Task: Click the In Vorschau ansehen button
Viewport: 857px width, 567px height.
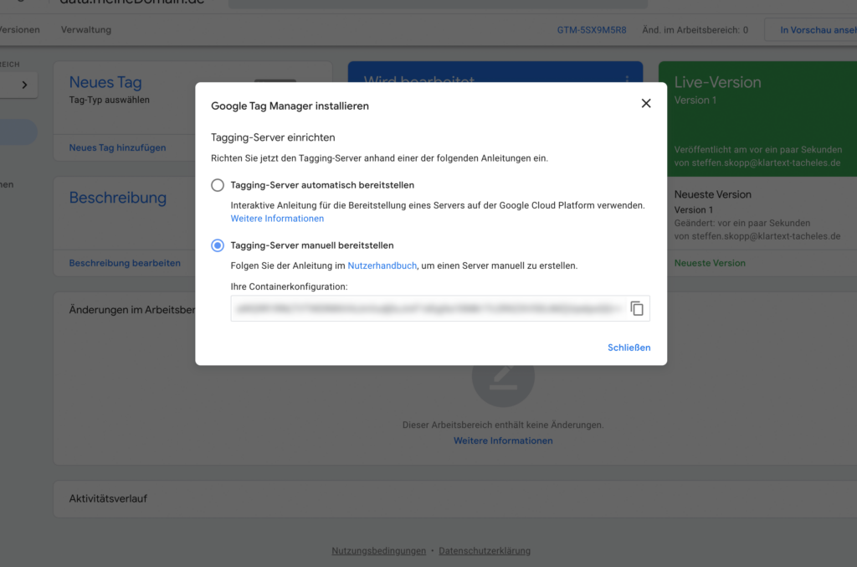Action: click(x=810, y=30)
